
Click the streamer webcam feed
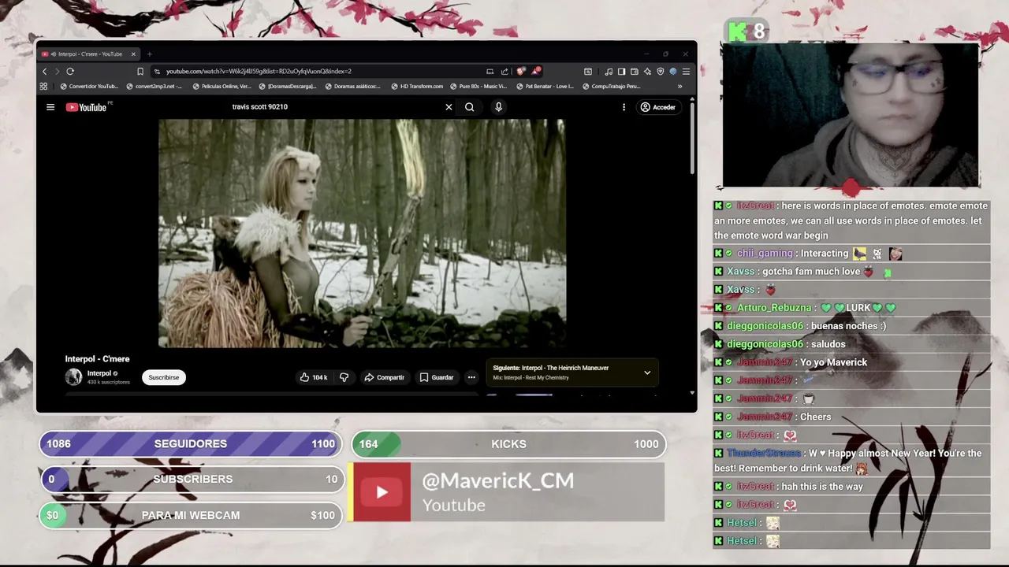point(851,115)
